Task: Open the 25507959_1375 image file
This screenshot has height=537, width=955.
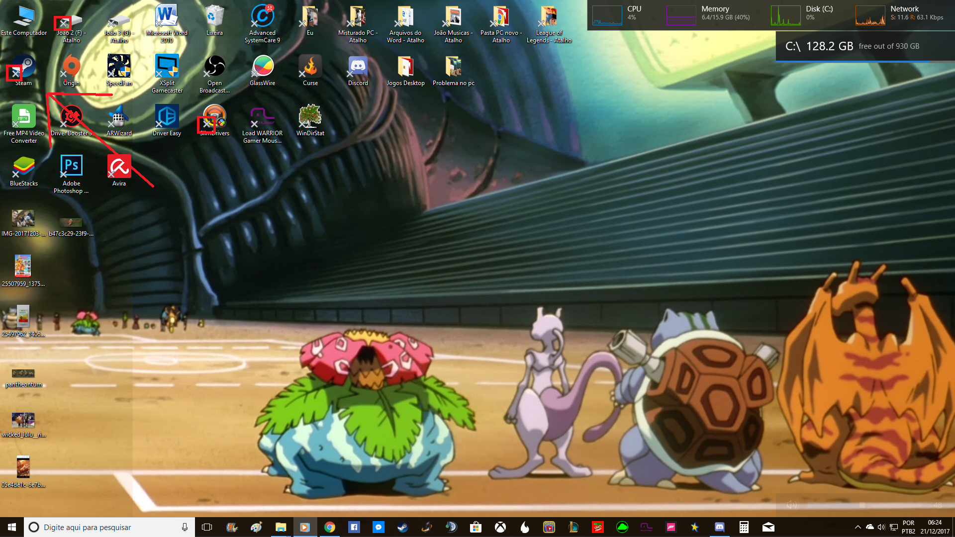Action: coord(23,271)
